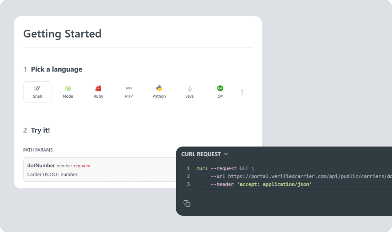Click the Pick a language section header
The height and width of the screenshot is (232, 392).
57,69
